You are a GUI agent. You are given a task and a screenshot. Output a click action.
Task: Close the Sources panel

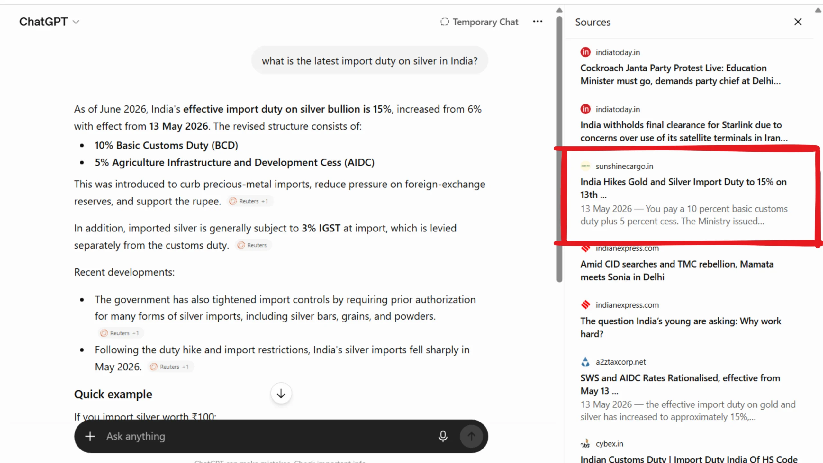click(x=798, y=22)
